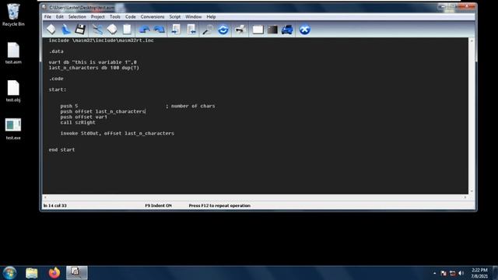Click on the 'call szRight' code line
The height and width of the screenshot is (280, 498).
pos(78,123)
